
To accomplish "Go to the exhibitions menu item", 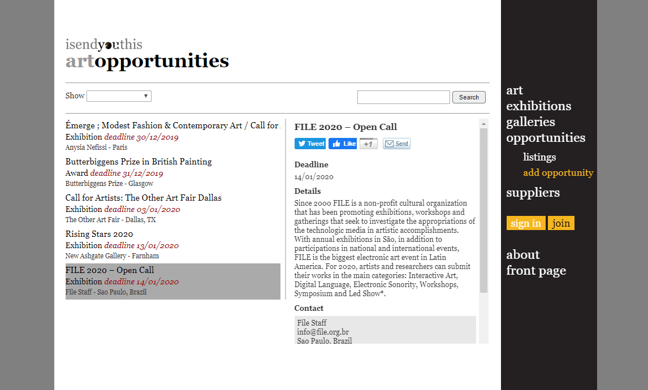I will [x=538, y=106].
